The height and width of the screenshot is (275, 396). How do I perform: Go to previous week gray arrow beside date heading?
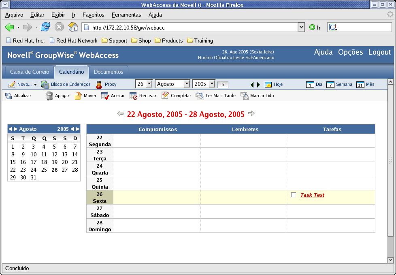pos(120,114)
